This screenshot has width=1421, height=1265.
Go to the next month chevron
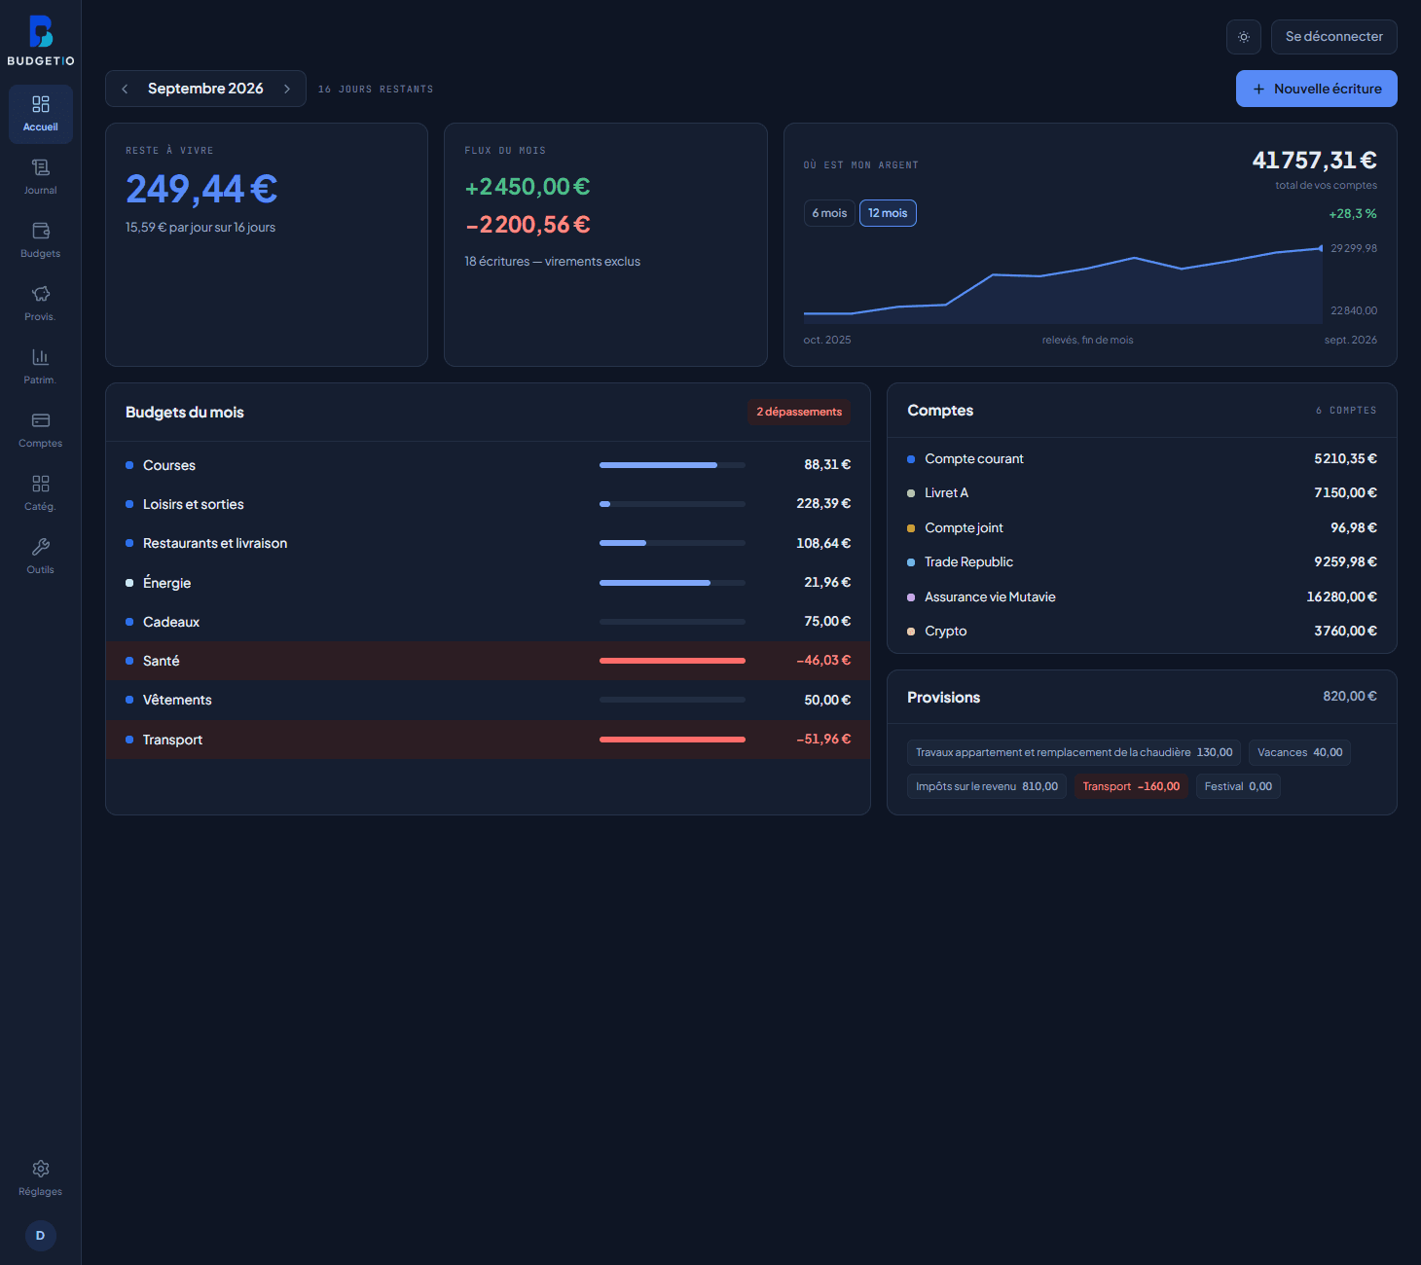coord(287,89)
